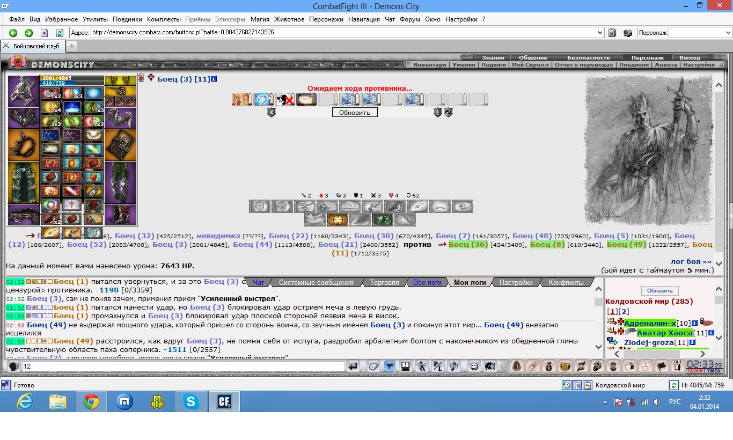The width and height of the screenshot is (733, 440).
Task: Switch to the Системные сообщения tab
Action: coord(316,282)
